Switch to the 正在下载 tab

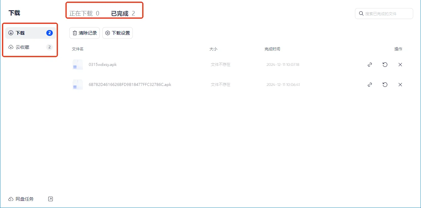click(x=84, y=14)
